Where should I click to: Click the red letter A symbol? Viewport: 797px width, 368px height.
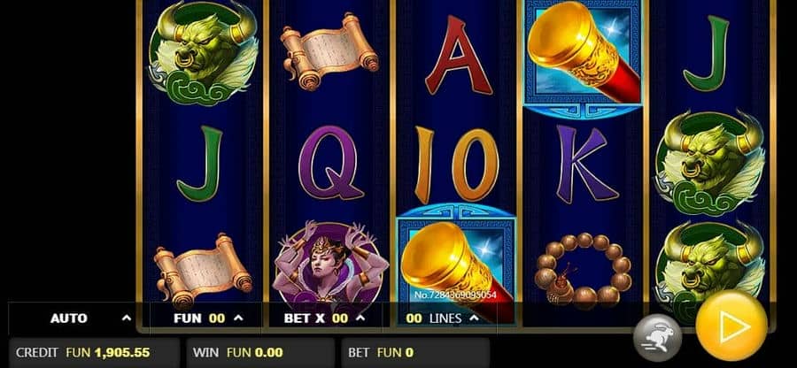click(x=459, y=55)
